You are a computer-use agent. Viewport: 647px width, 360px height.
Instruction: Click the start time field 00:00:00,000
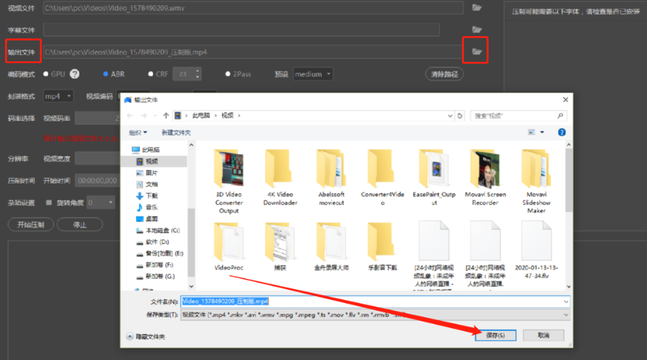click(98, 181)
